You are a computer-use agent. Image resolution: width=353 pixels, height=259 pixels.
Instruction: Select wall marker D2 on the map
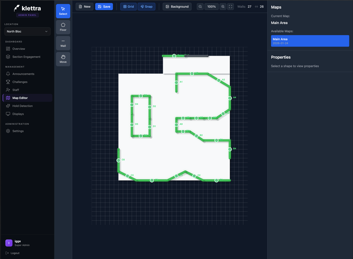click(150, 107)
